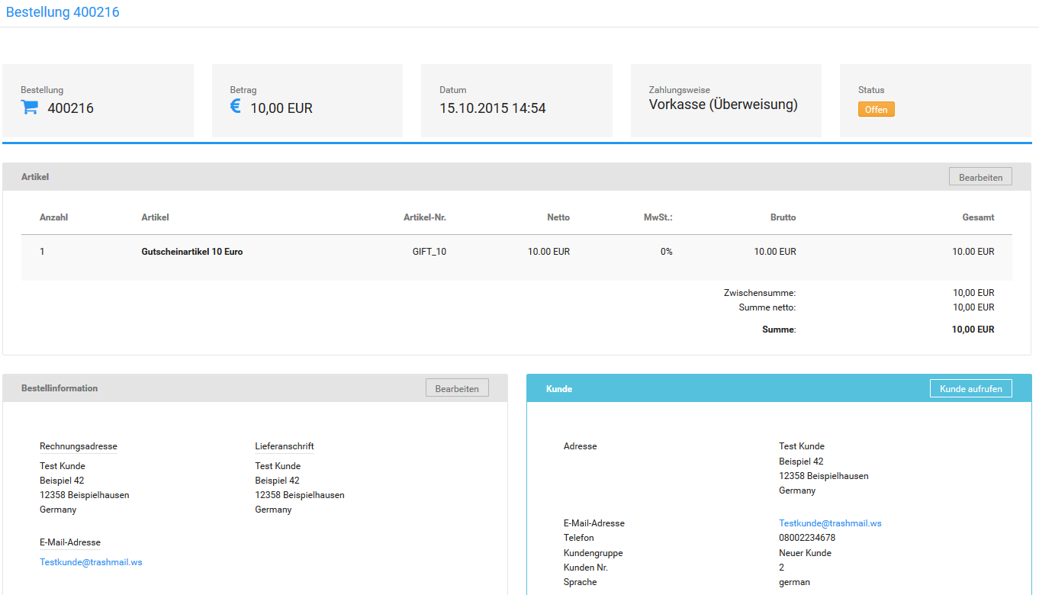Click the Summe total of 10,00 EUR

(973, 329)
